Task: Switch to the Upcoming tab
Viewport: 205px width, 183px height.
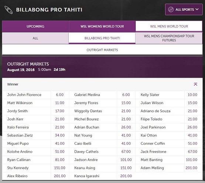Action: point(35,27)
